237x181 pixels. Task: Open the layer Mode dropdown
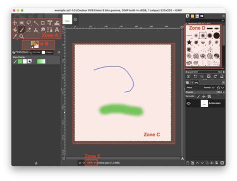pos(200,88)
